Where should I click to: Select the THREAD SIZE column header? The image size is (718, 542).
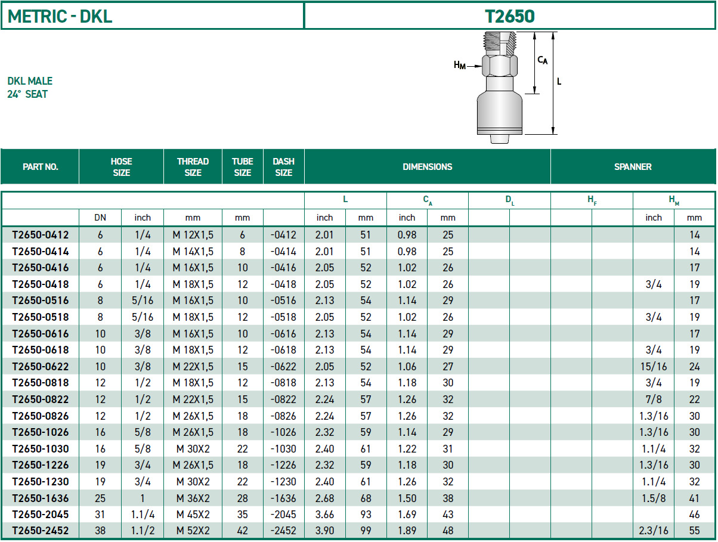(x=193, y=167)
